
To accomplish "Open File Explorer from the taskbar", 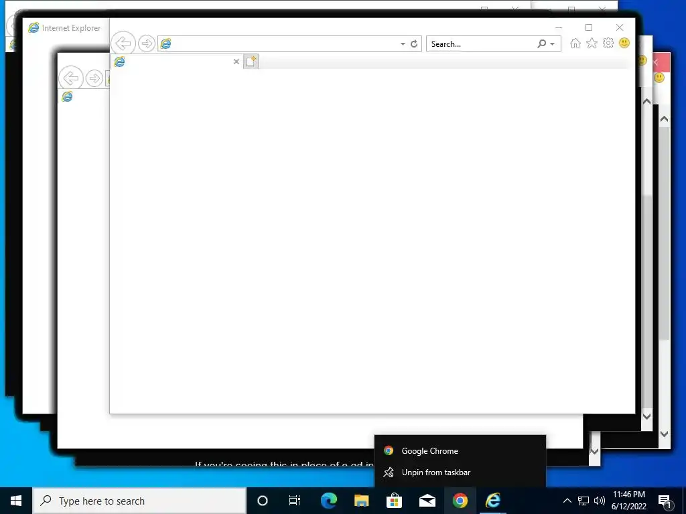I will 361,501.
